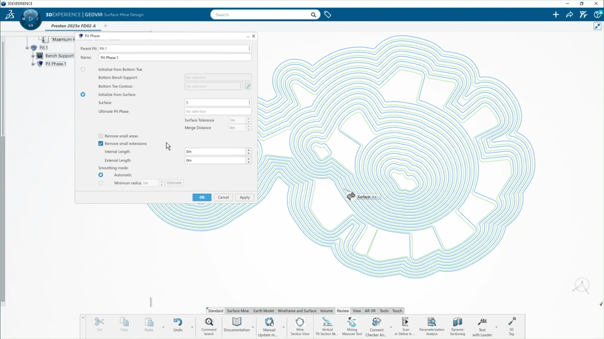The width and height of the screenshot is (604, 339).
Task: Switch to Surface Mine tab
Action: 238,311
